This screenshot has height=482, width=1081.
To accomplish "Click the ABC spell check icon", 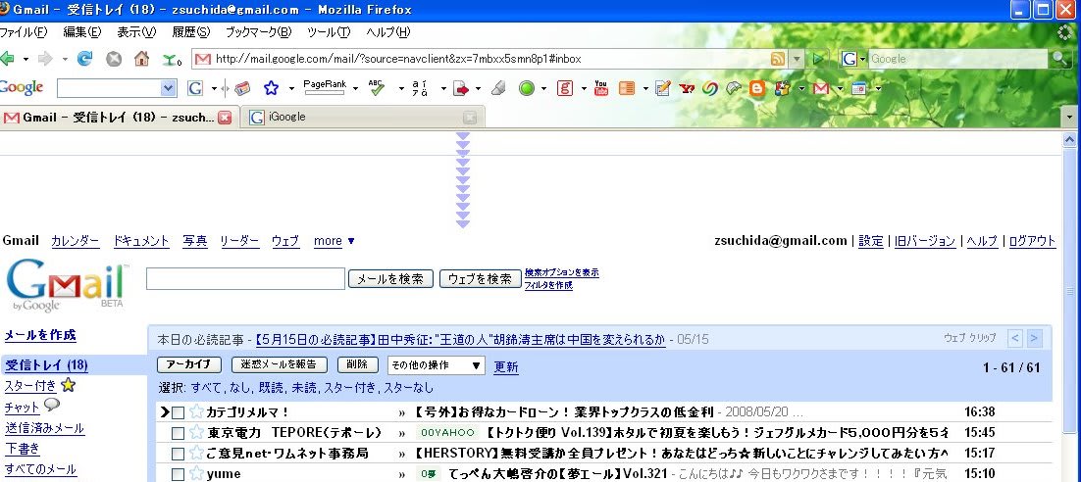I will (376, 88).
